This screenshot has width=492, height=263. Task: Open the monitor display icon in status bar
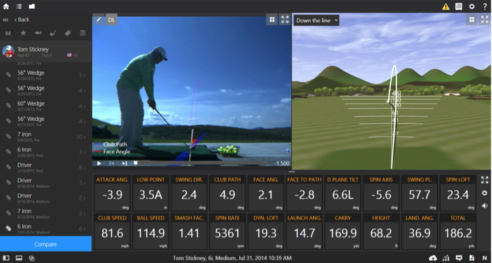(x=459, y=258)
